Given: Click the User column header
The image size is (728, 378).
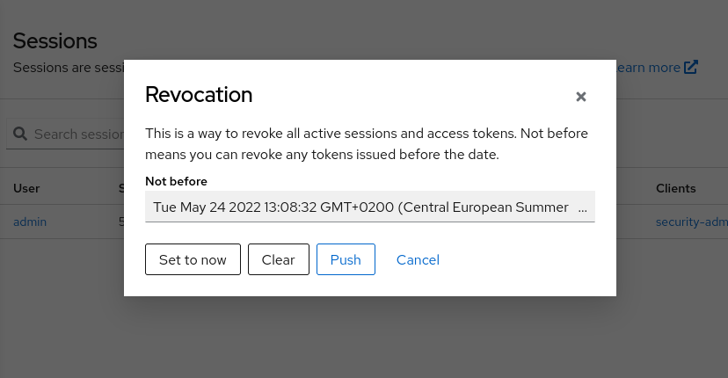Looking at the screenshot, I should tap(26, 188).
